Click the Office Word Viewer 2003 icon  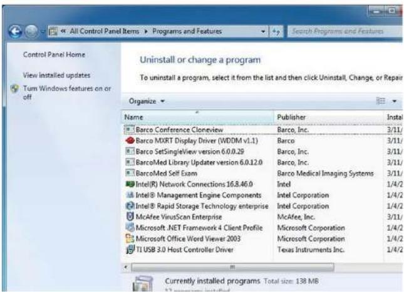click(130, 238)
